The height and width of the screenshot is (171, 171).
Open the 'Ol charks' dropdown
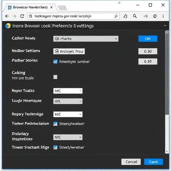tap(86, 39)
